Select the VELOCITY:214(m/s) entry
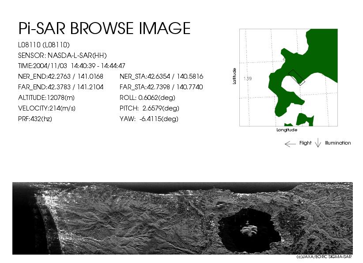363x263 pixels. [47, 108]
